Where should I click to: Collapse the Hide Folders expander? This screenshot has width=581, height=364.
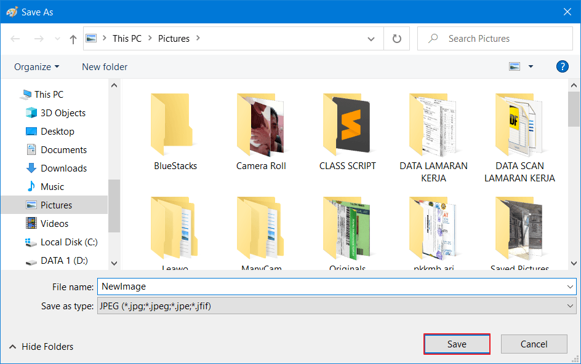pos(41,347)
